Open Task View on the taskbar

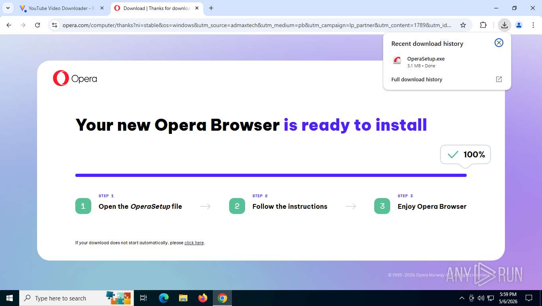tap(143, 298)
